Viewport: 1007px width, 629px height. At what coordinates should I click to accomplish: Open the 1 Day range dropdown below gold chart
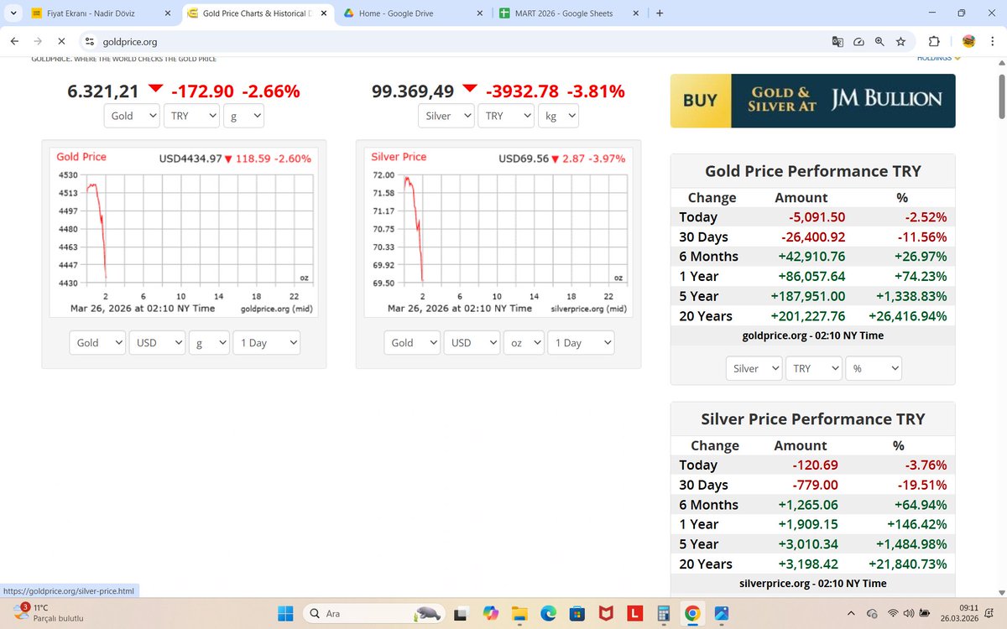point(265,342)
